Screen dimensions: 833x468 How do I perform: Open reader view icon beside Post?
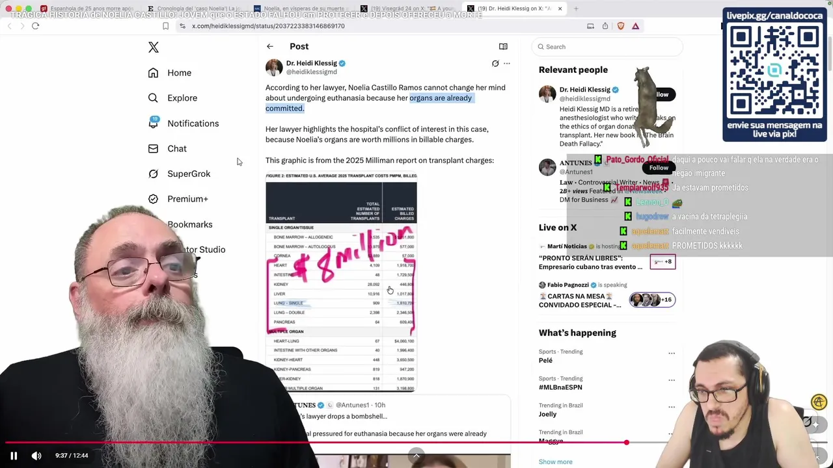point(503,46)
